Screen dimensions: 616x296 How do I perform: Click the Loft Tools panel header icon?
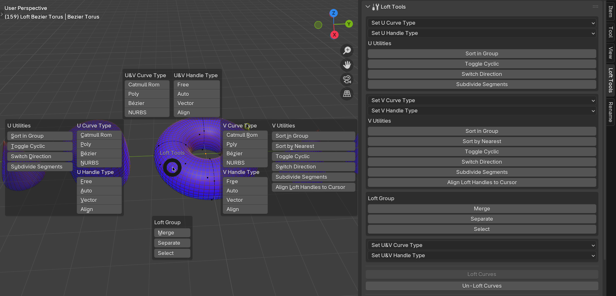pos(376,7)
